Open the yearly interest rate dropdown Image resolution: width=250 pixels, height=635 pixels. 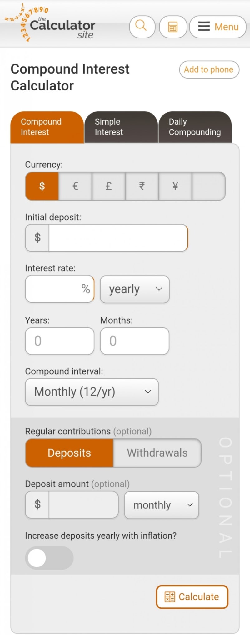coord(135,289)
